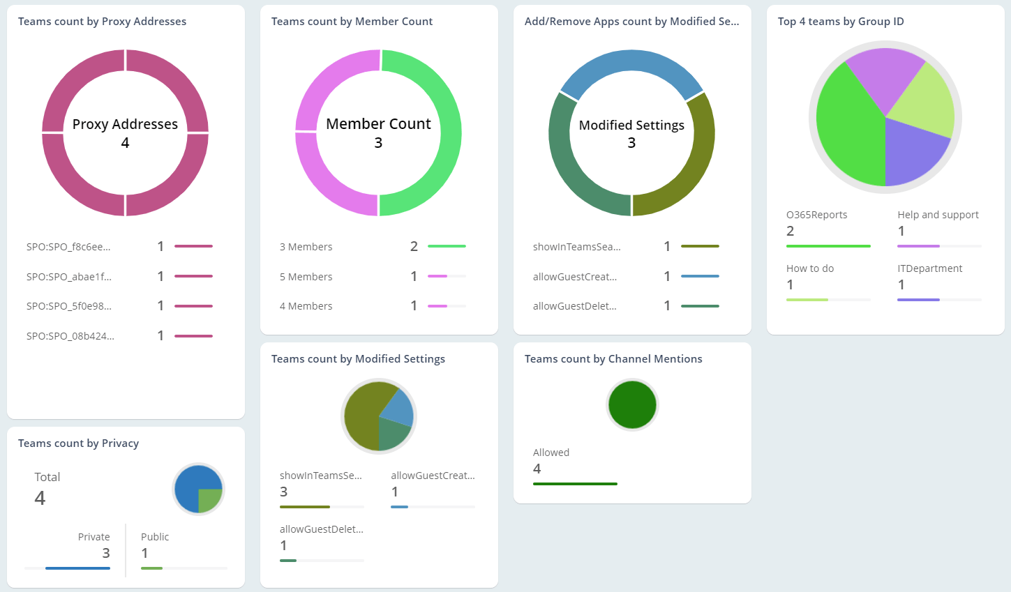The image size is (1011, 592).
Task: Click the Teams count by Privacy pie chart
Action: coord(198,489)
